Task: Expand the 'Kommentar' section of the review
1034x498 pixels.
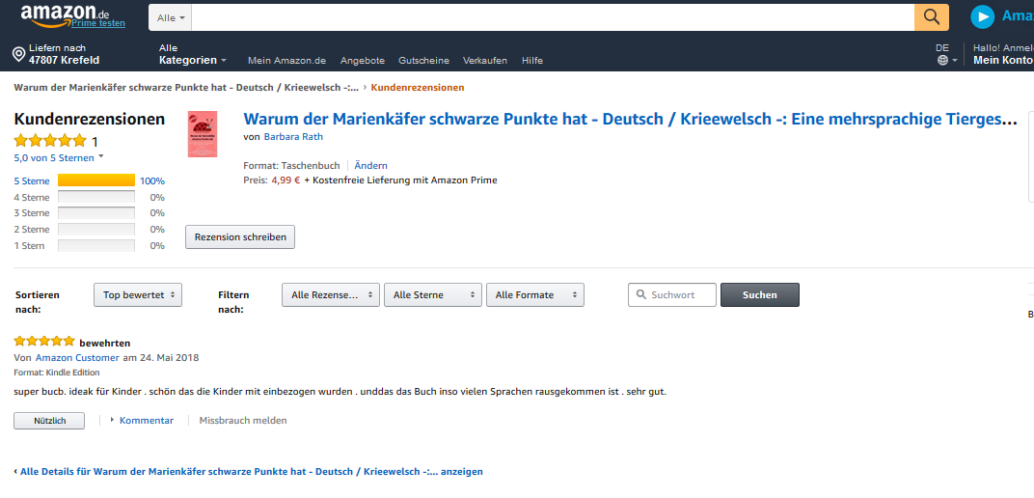Action: (142, 420)
